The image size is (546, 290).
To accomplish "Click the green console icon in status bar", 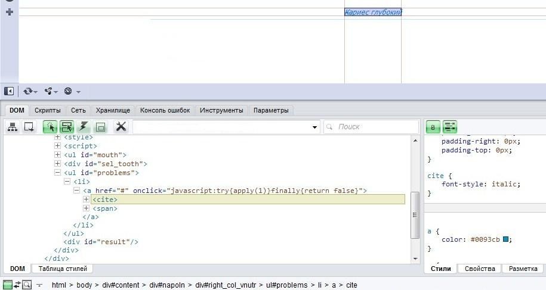I will point(7,285).
